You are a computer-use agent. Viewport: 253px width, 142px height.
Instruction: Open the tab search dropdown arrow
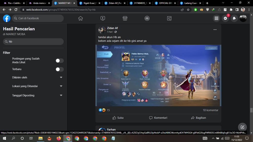pos(223,3)
